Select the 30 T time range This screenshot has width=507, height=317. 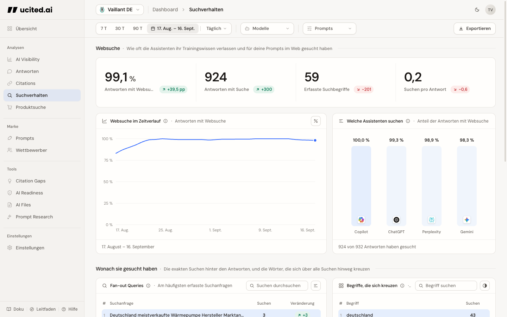[120, 29]
